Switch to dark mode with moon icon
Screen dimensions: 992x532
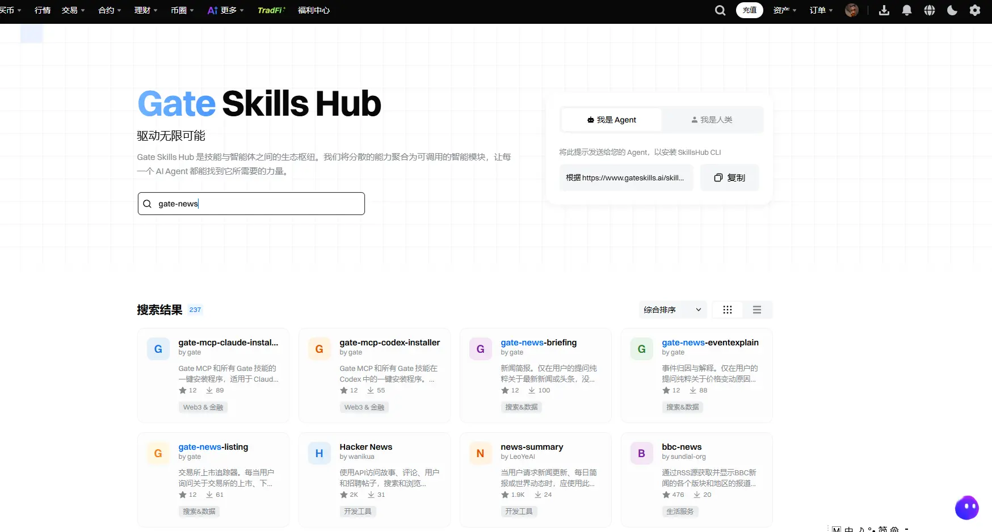[952, 10]
